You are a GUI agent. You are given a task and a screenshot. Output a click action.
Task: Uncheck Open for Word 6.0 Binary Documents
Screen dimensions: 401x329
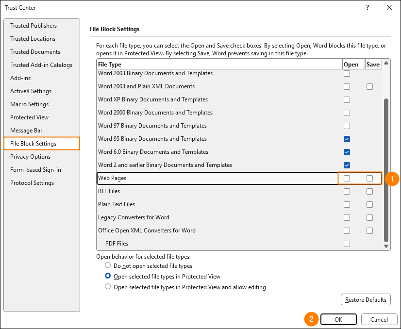pyautogui.click(x=347, y=152)
